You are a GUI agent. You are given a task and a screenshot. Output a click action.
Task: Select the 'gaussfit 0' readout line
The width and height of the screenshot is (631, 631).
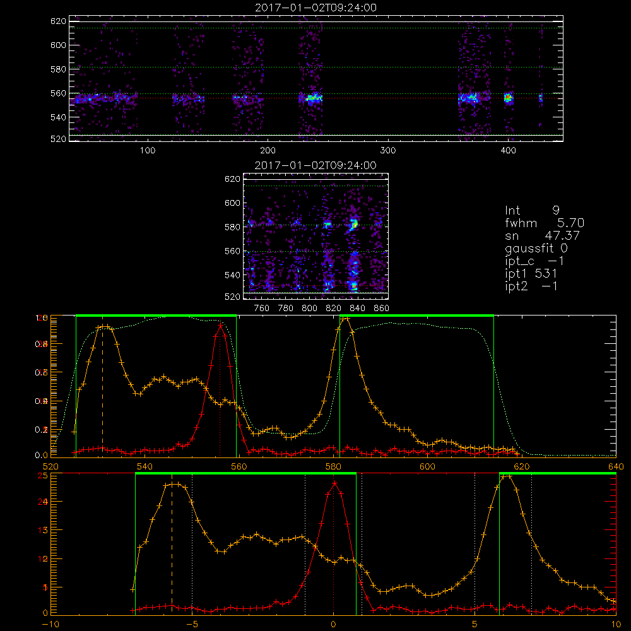point(536,248)
